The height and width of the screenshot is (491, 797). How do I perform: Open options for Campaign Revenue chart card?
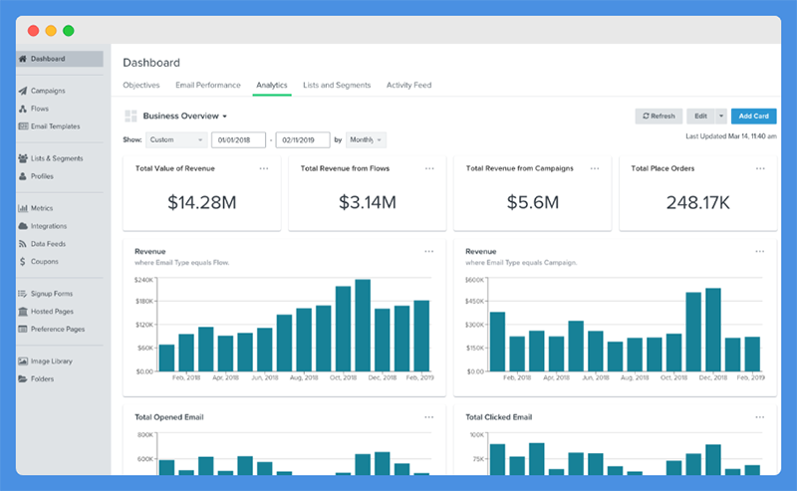759,252
